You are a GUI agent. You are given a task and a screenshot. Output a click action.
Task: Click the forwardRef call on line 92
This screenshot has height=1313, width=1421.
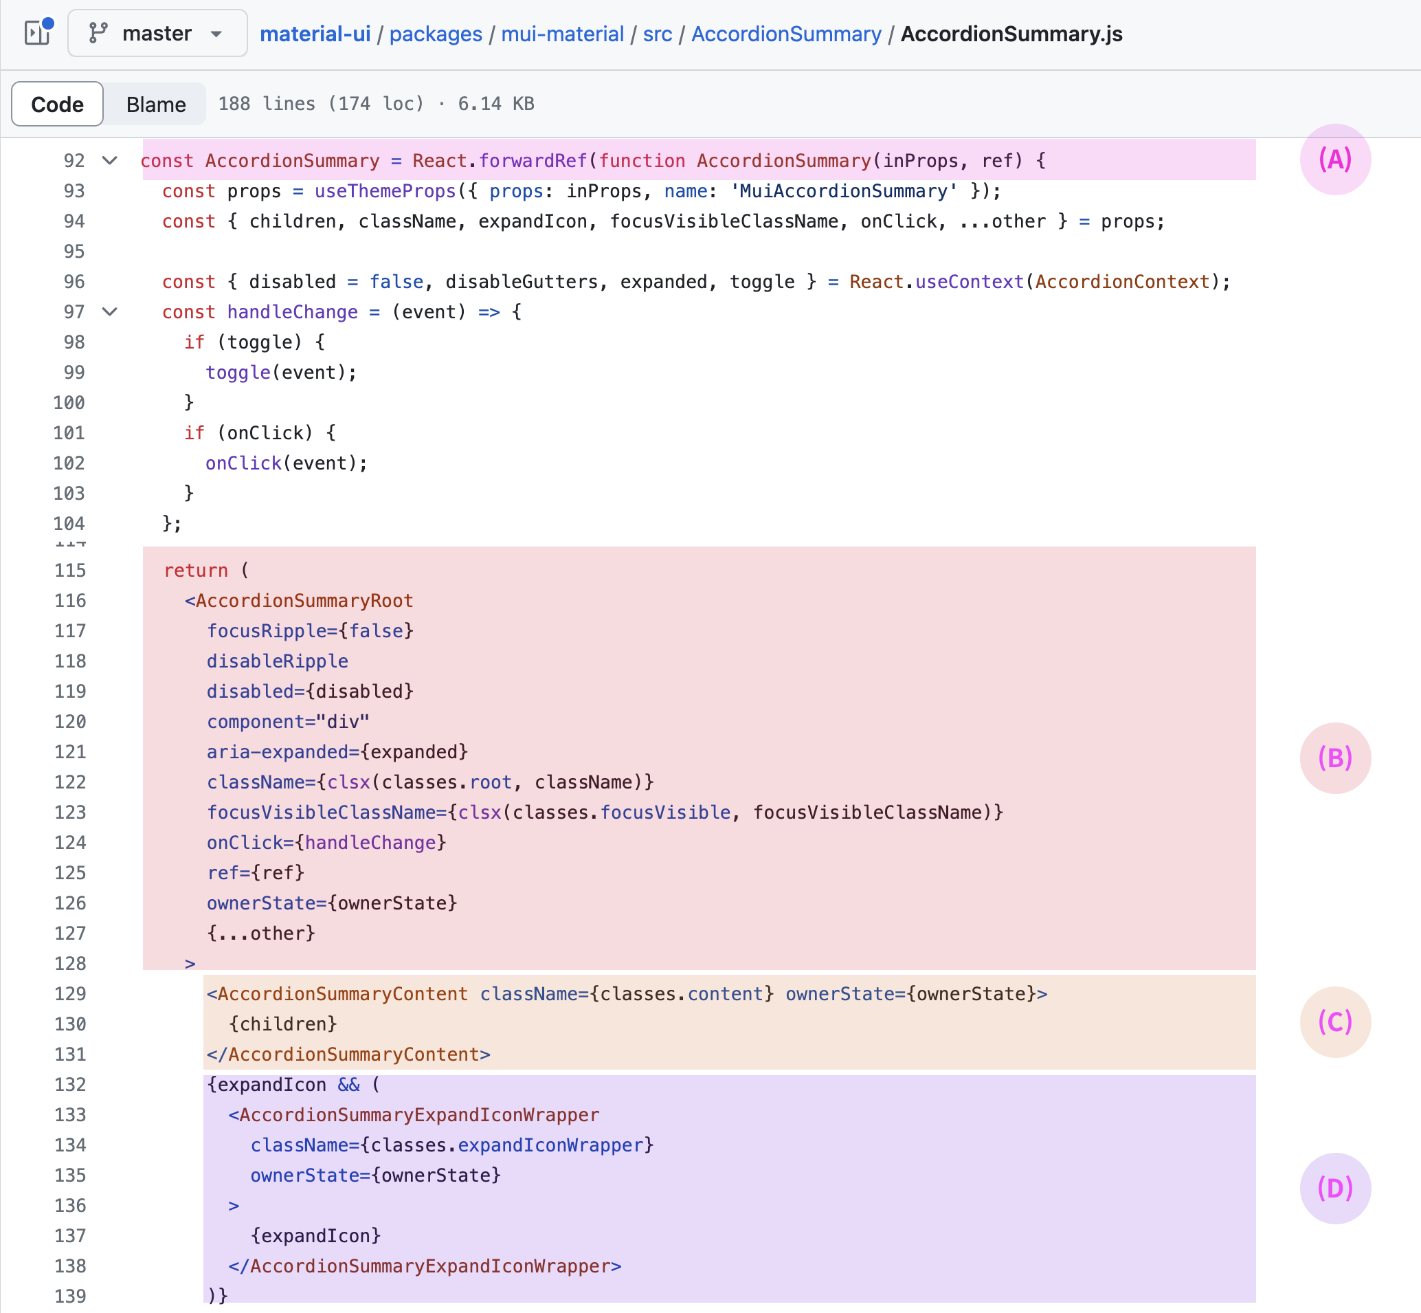533,161
